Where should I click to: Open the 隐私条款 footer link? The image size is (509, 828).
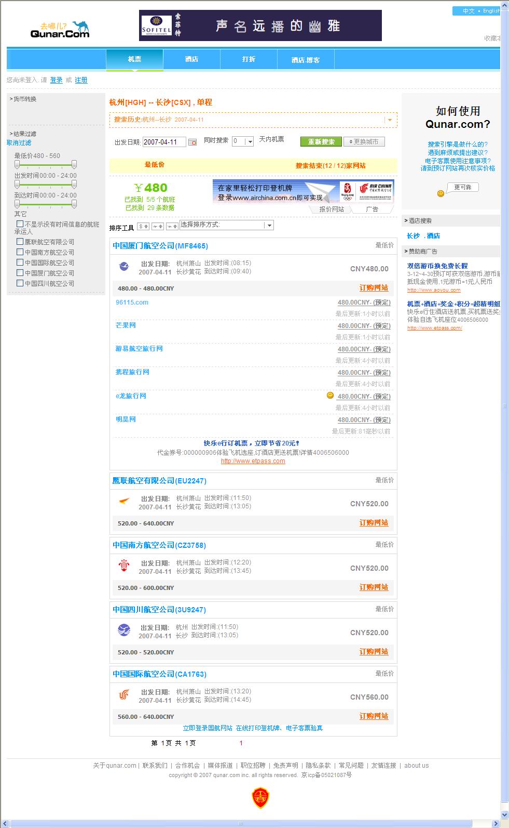318,766
